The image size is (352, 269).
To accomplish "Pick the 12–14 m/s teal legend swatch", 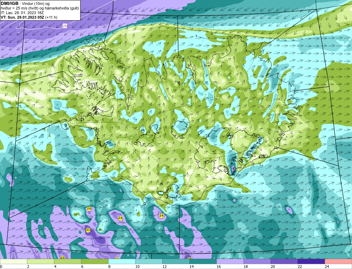I will (176, 262).
